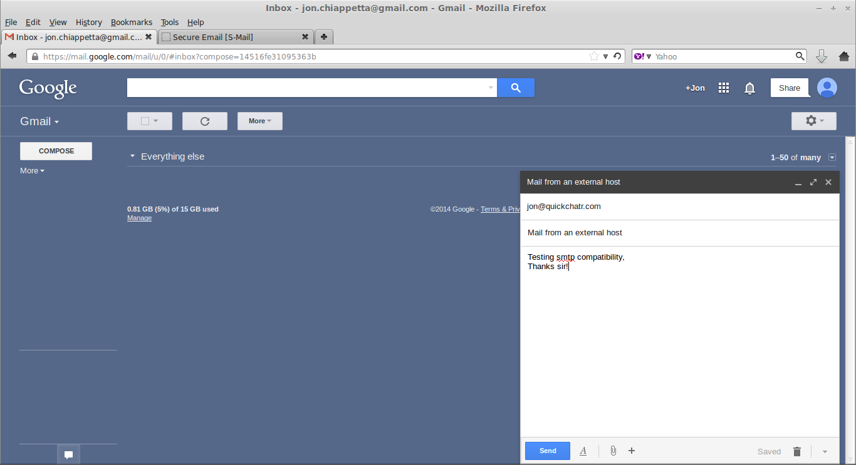This screenshot has width=856, height=465.
Task: Open the View menu
Action: (58, 22)
